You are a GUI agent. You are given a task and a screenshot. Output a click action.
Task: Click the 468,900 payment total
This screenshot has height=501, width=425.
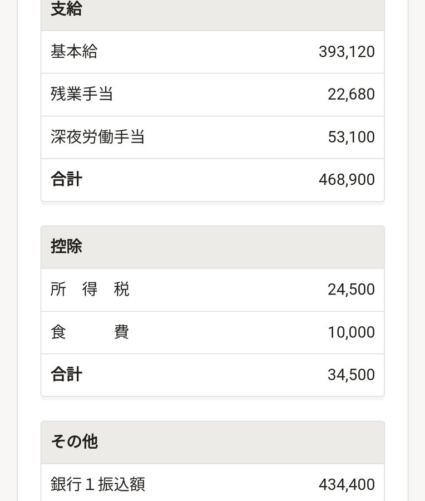347,180
